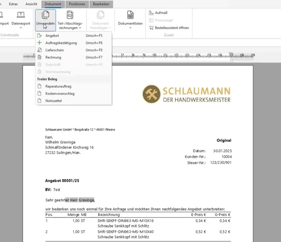Click the Datenexport icon
Image resolution: width=281 pixels, height=242 pixels.
click(x=21, y=15)
